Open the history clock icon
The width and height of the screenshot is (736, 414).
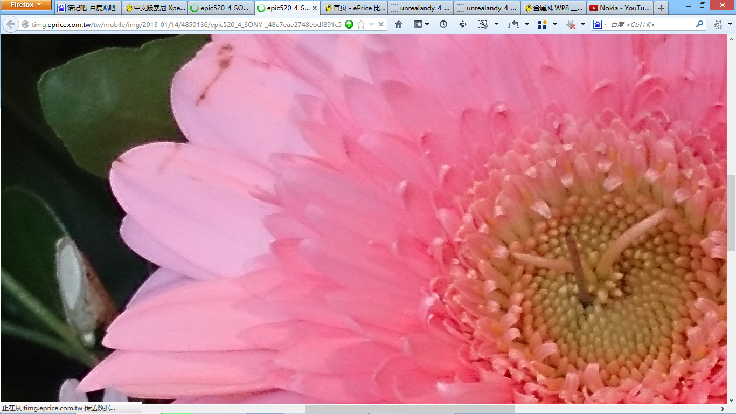click(443, 24)
